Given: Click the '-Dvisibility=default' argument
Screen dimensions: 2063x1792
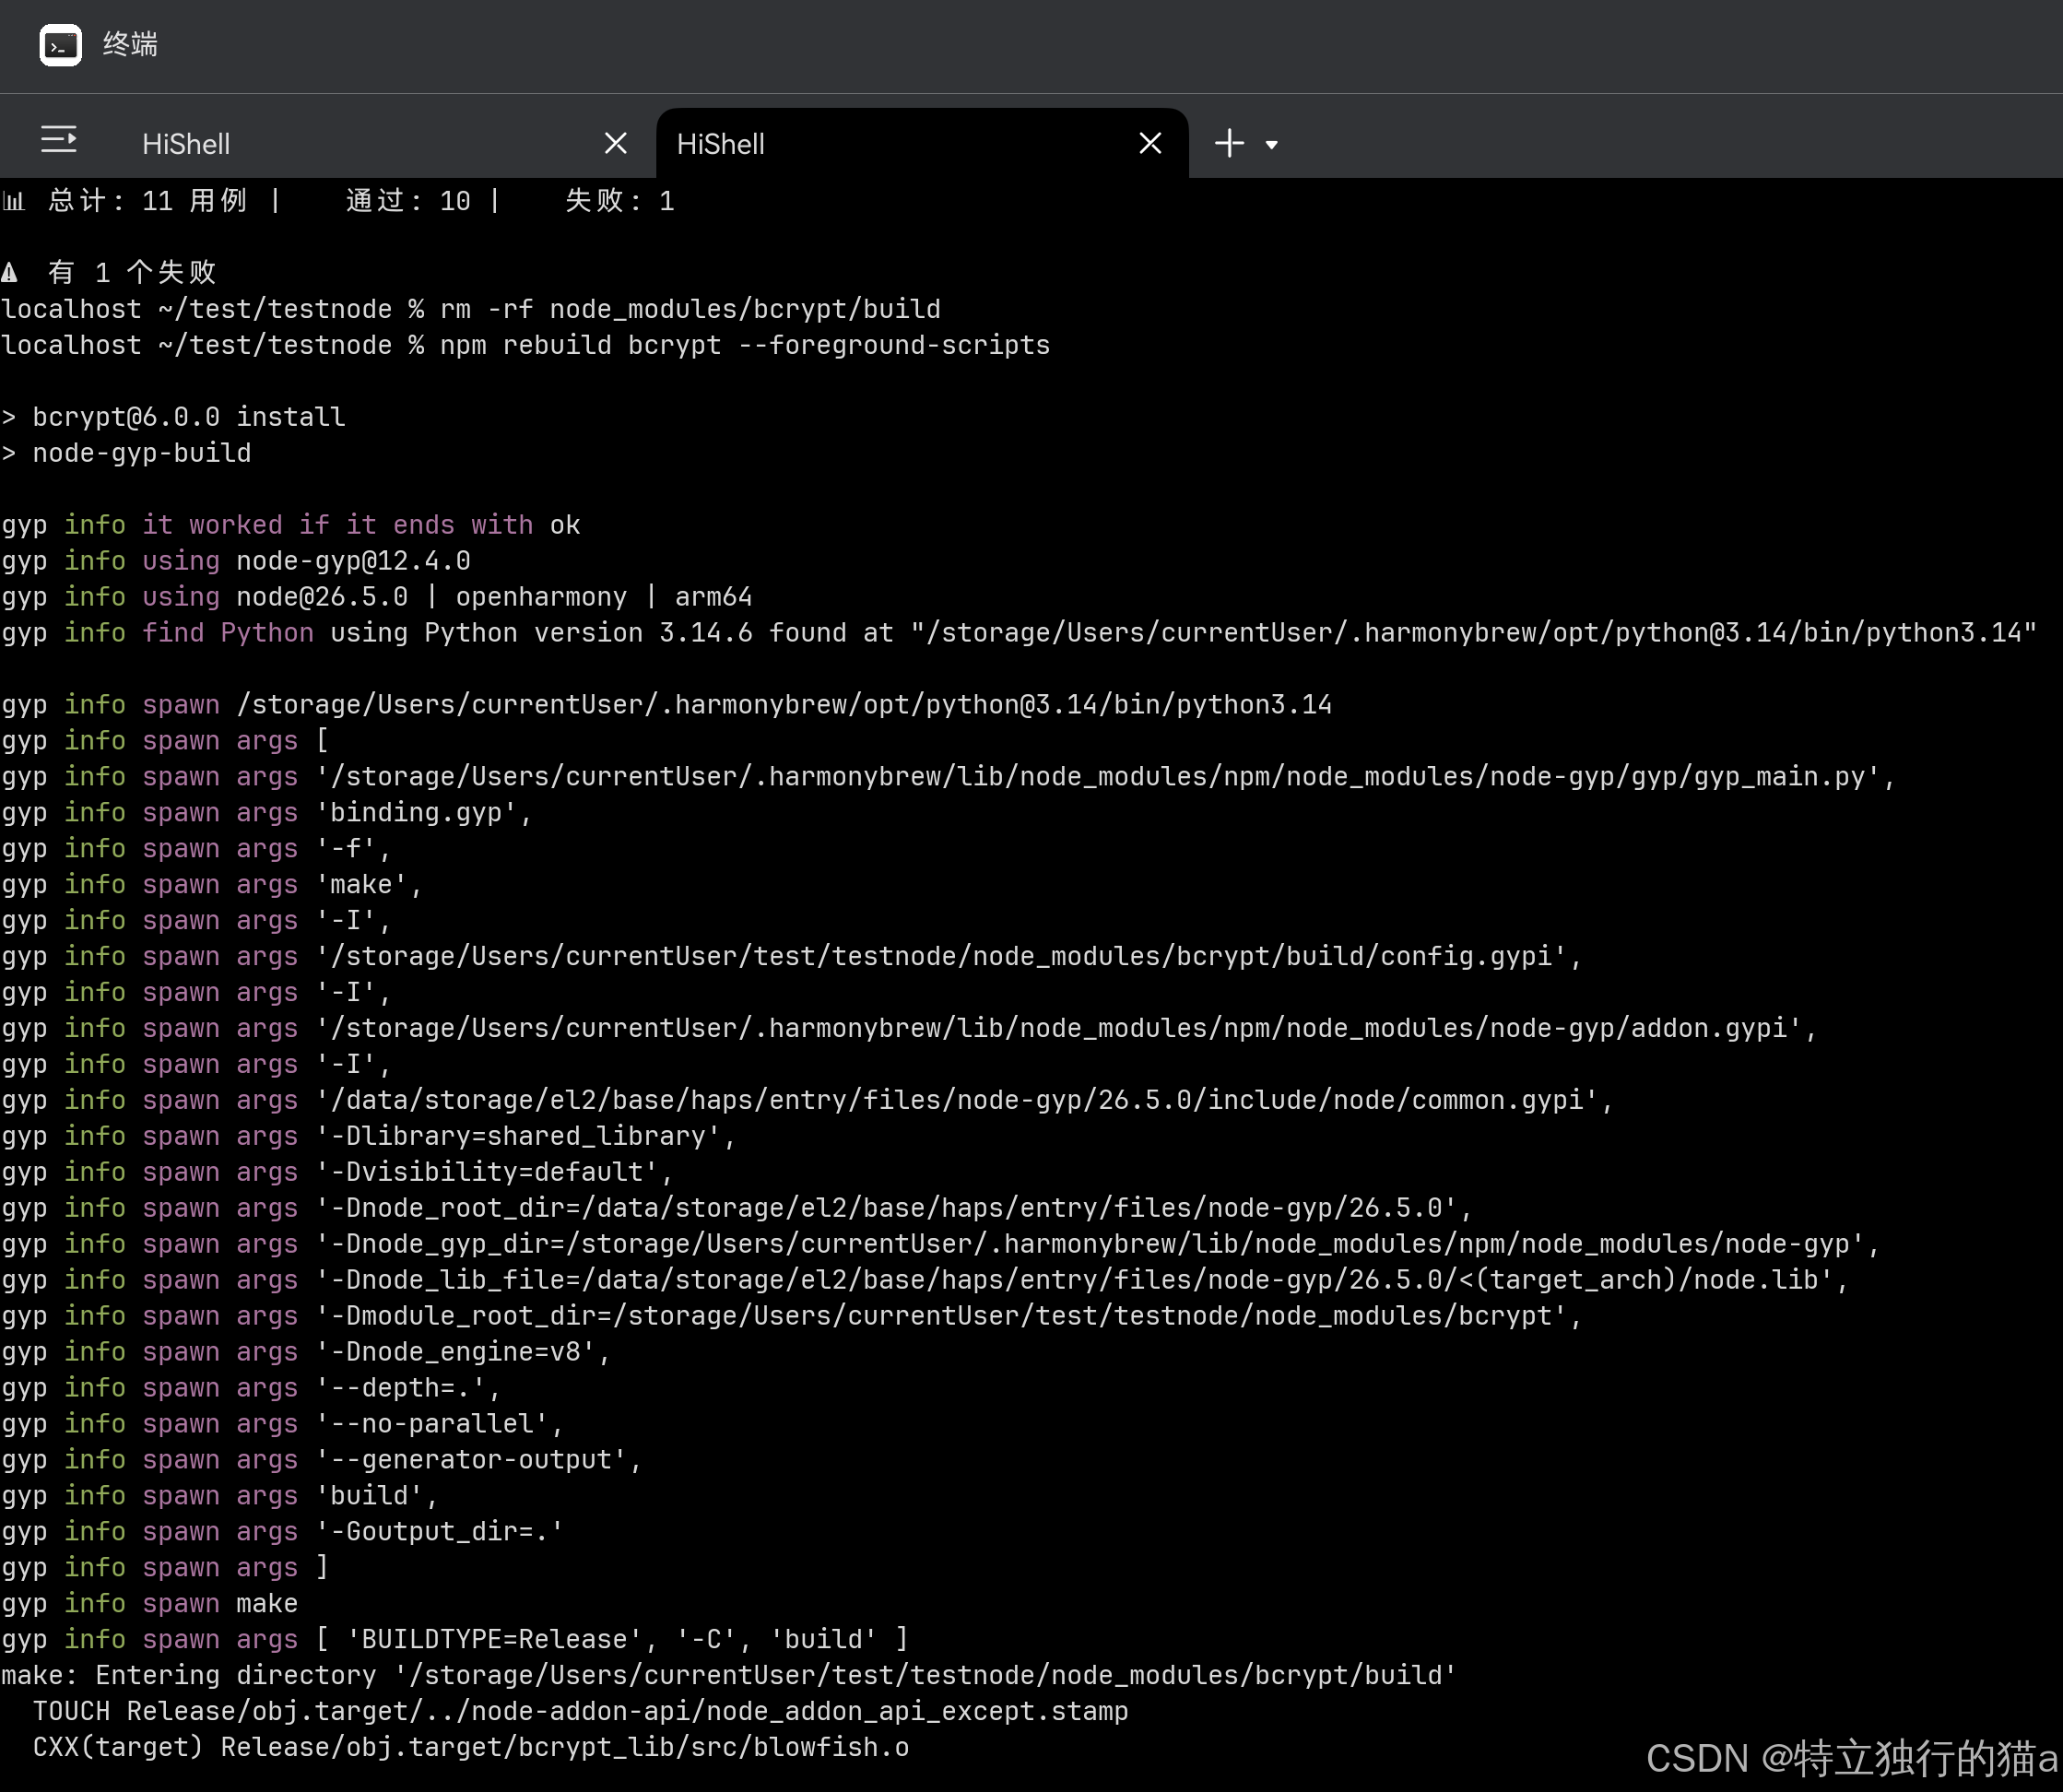Looking at the screenshot, I should 495,1173.
